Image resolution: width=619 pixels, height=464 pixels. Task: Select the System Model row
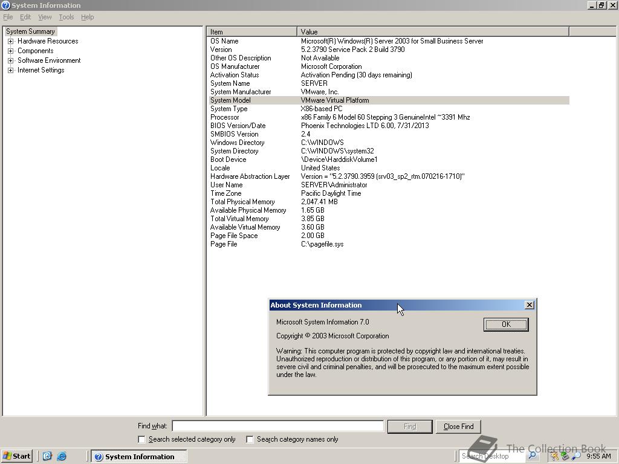click(x=389, y=100)
